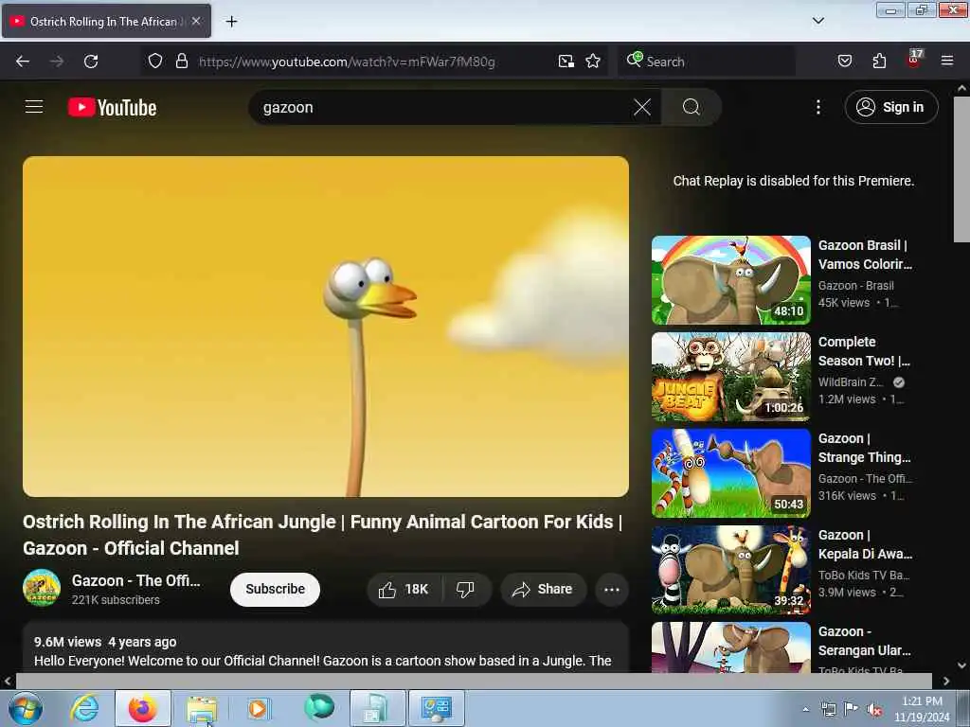Open Windows Explorer folder taskbar icon
Screen dimensions: 970x727
click(x=202, y=708)
